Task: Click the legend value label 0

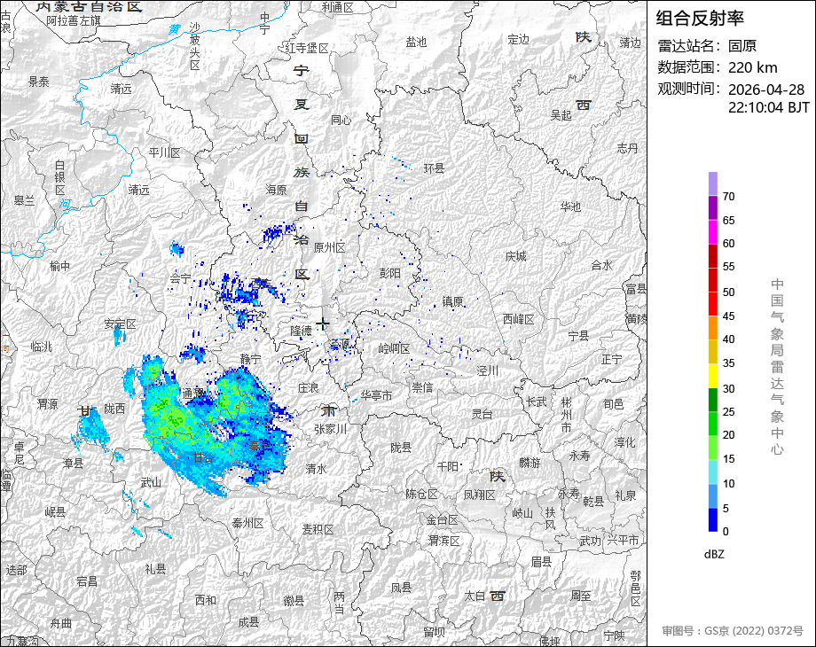Action: click(726, 532)
